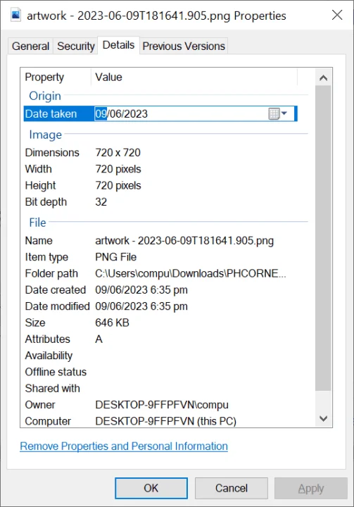Click the vertical scrollbar thumb in details list
354x507 pixels.
tap(323, 238)
